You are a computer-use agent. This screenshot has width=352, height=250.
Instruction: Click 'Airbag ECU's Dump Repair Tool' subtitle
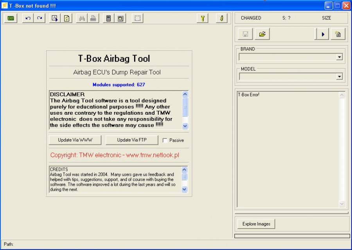click(117, 72)
